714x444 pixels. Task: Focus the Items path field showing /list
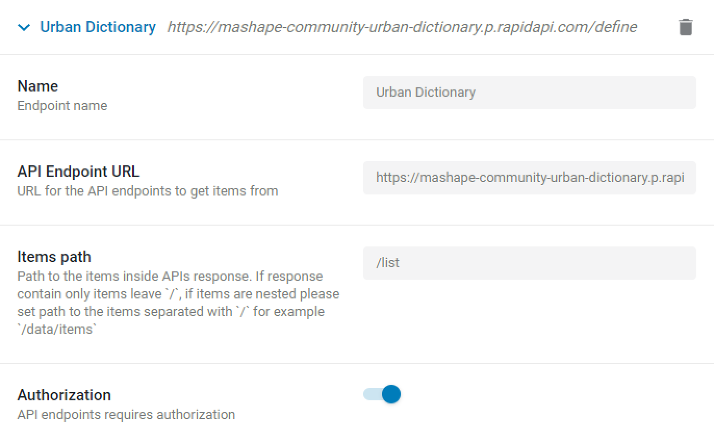529,263
